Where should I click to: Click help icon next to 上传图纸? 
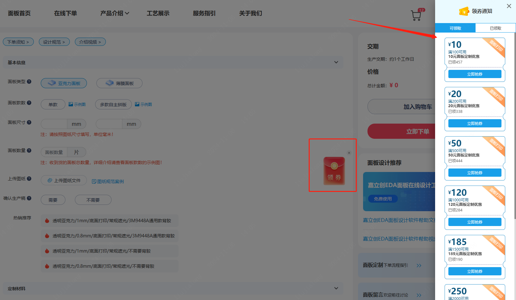click(x=29, y=179)
